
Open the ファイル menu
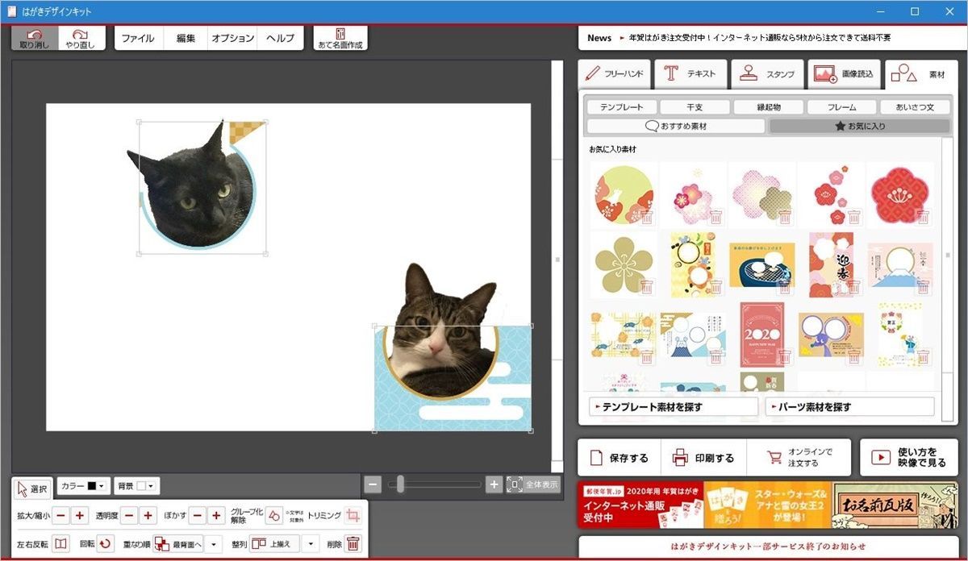pyautogui.click(x=138, y=37)
